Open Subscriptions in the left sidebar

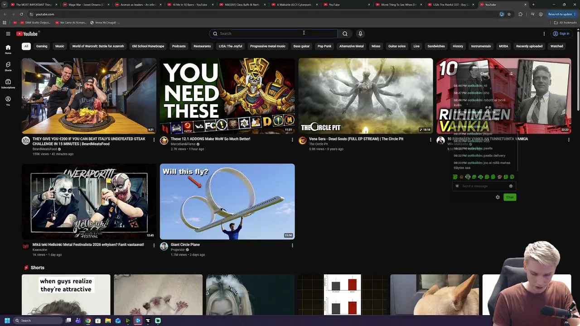pos(8,84)
